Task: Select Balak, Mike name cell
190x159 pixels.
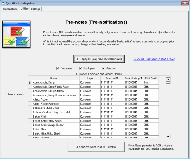Action: click(x=56, y=129)
